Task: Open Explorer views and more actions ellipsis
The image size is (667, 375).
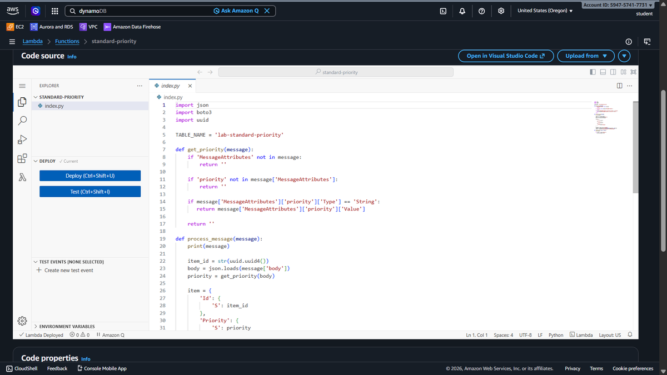Action: click(x=140, y=86)
